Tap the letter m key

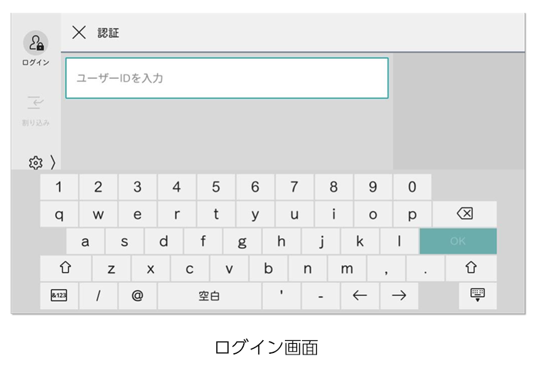[347, 269]
